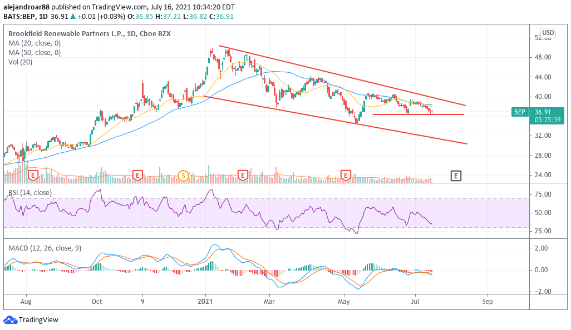This screenshot has height=330, width=571.
Task: Select the MACD (12, 26, close, 9) label
Action: (45, 248)
